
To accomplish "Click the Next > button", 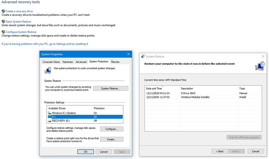I will coord(236,151).
